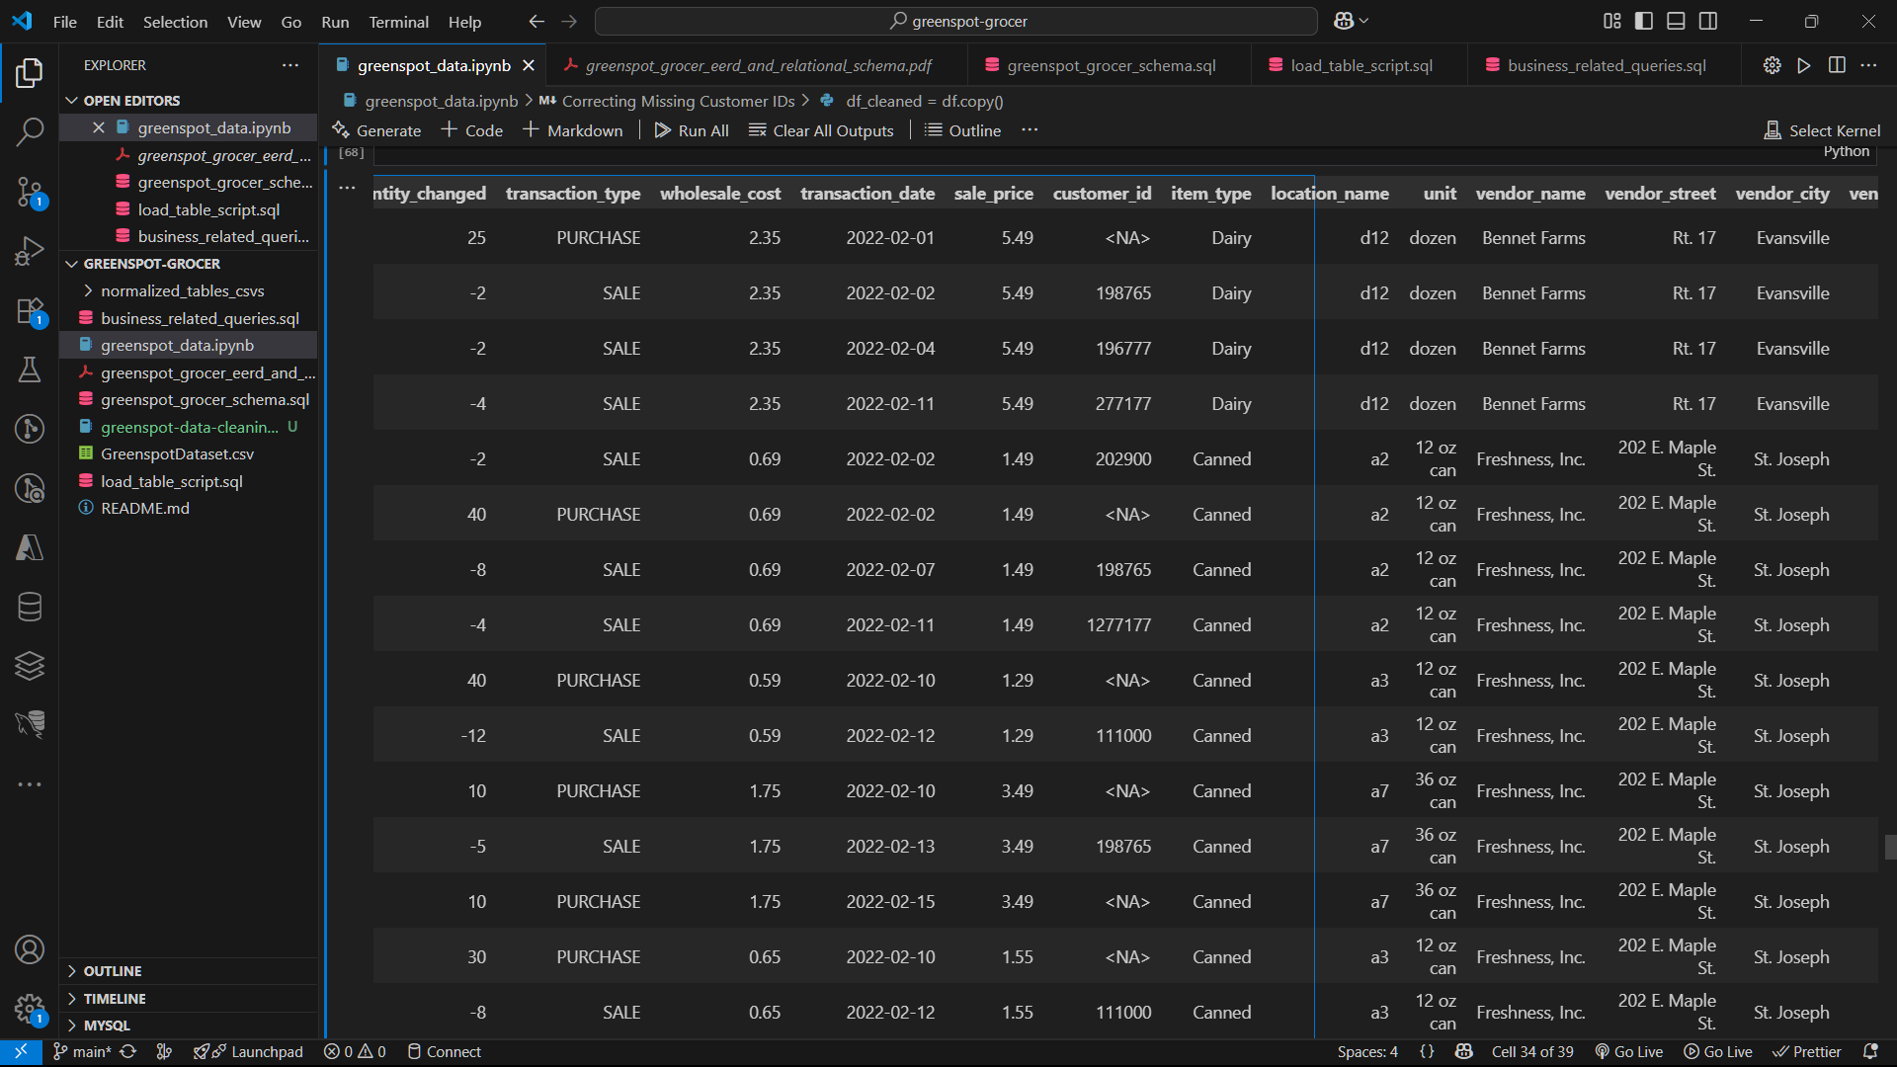
Task: Split the editor right icon
Action: [1837, 65]
